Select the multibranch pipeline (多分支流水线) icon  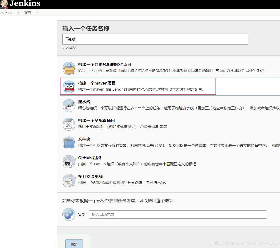pos(69,180)
